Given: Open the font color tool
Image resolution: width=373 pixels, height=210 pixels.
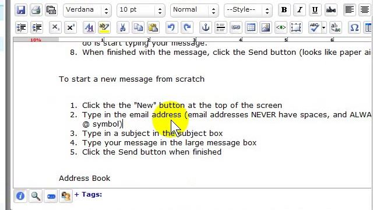Looking at the screenshot, I should tap(89, 27).
